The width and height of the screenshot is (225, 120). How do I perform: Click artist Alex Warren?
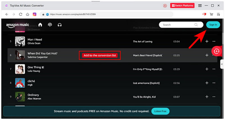tap(34, 99)
